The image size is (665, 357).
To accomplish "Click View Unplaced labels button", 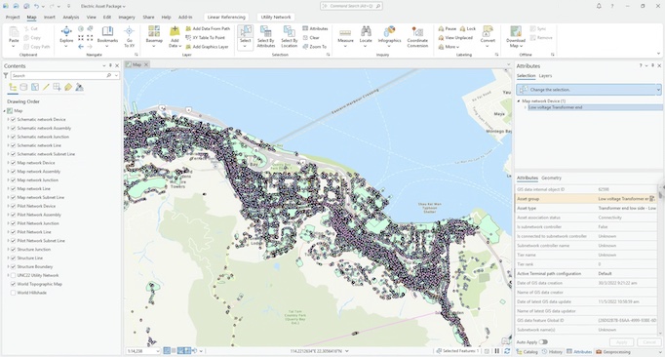I will click(x=455, y=37).
